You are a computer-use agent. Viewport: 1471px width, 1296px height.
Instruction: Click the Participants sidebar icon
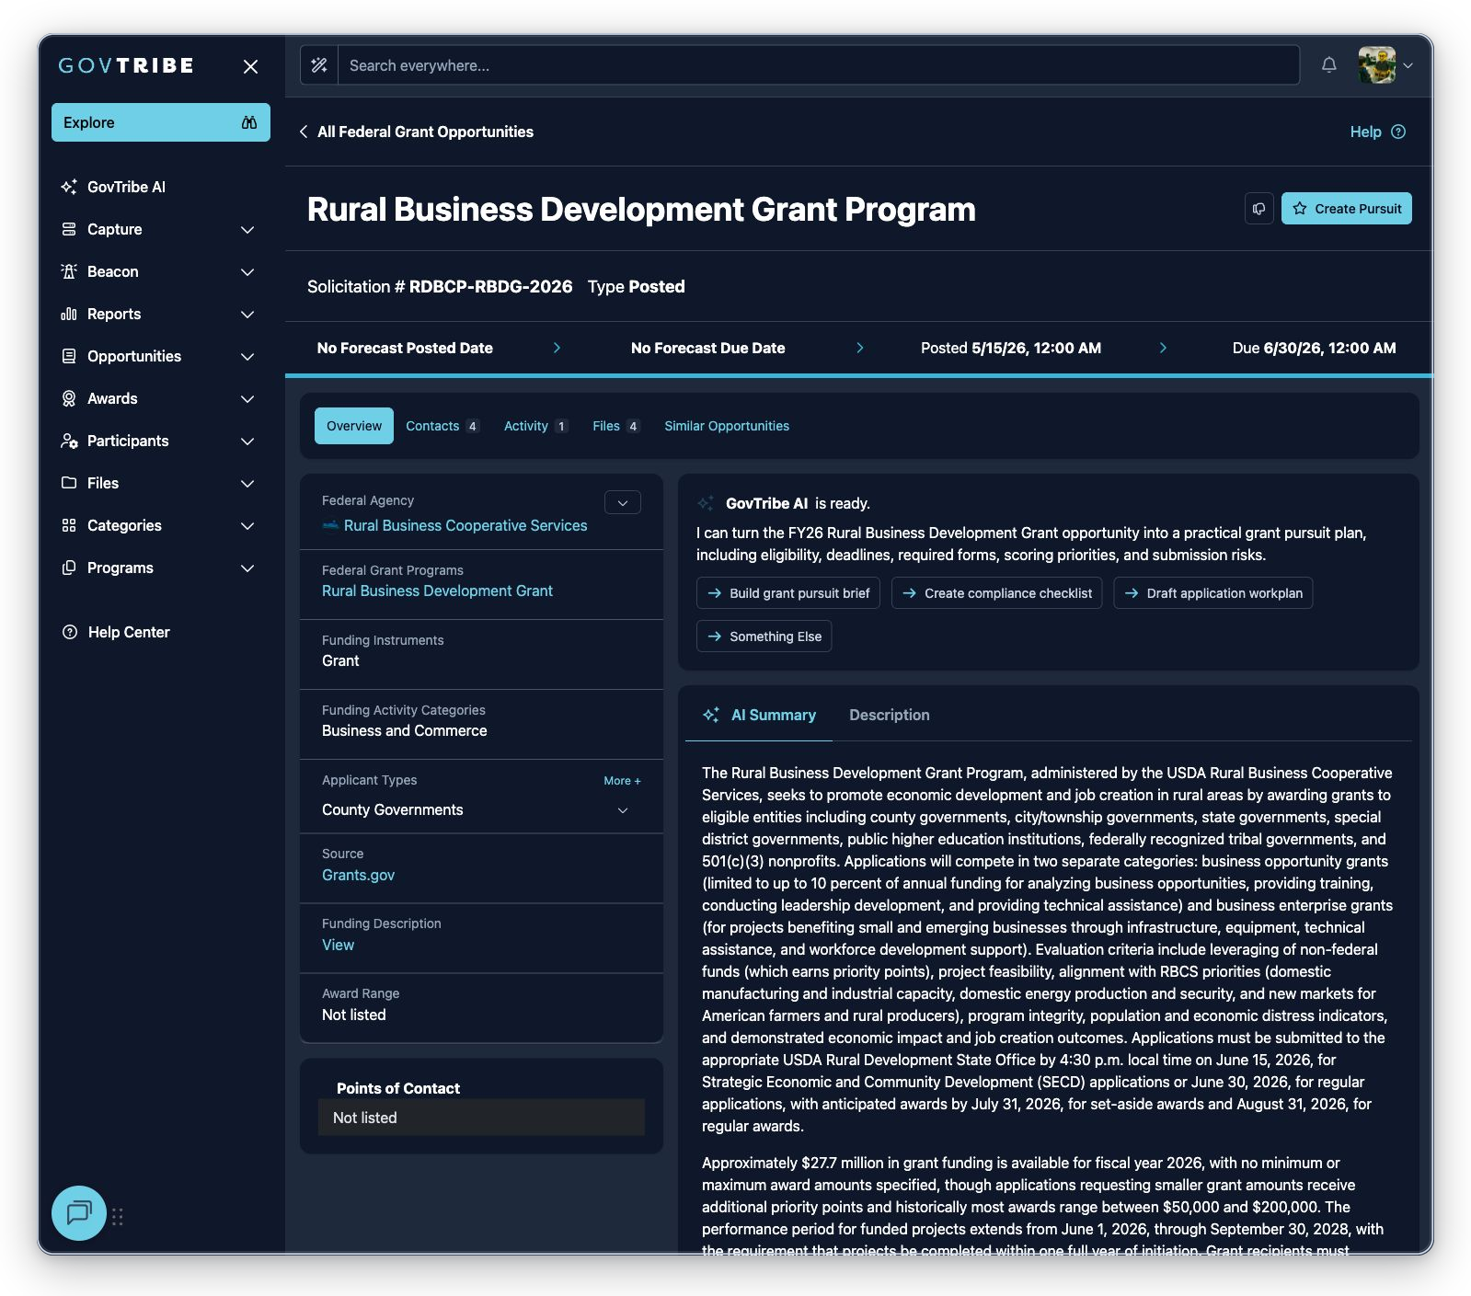click(x=69, y=441)
